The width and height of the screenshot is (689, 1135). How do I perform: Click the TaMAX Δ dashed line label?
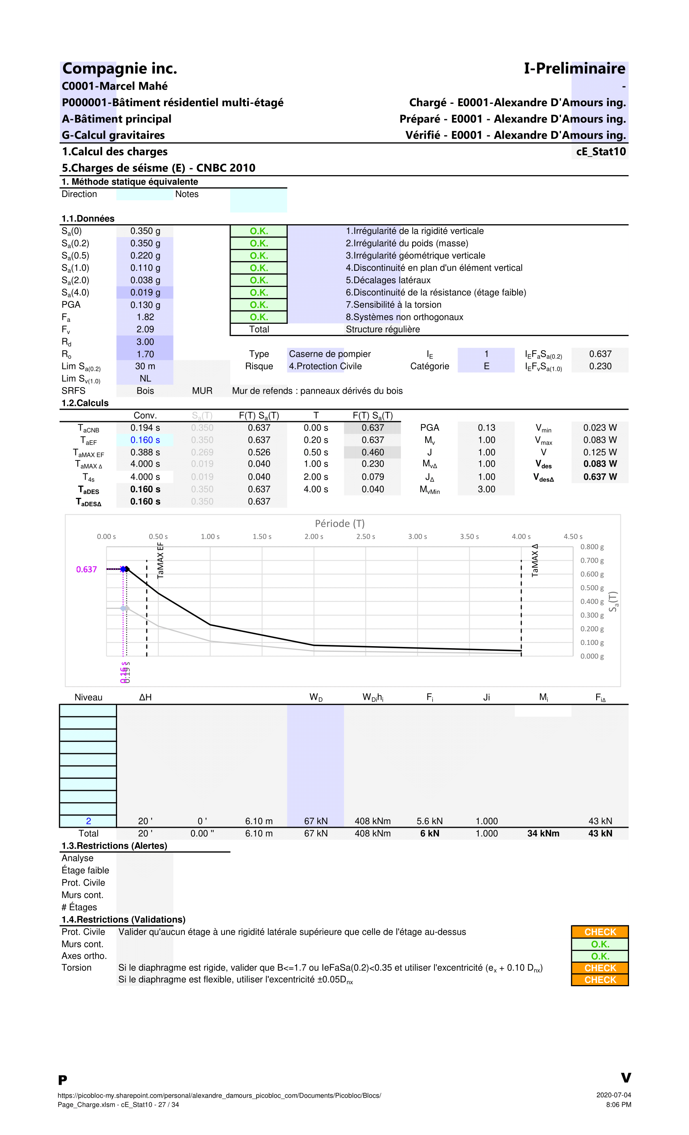pyautogui.click(x=535, y=560)
